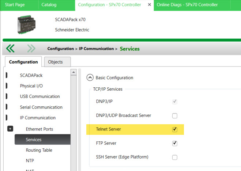The width and height of the screenshot is (241, 171).
Task: Expand the Serial Communication node marker
Action: coord(7,107)
